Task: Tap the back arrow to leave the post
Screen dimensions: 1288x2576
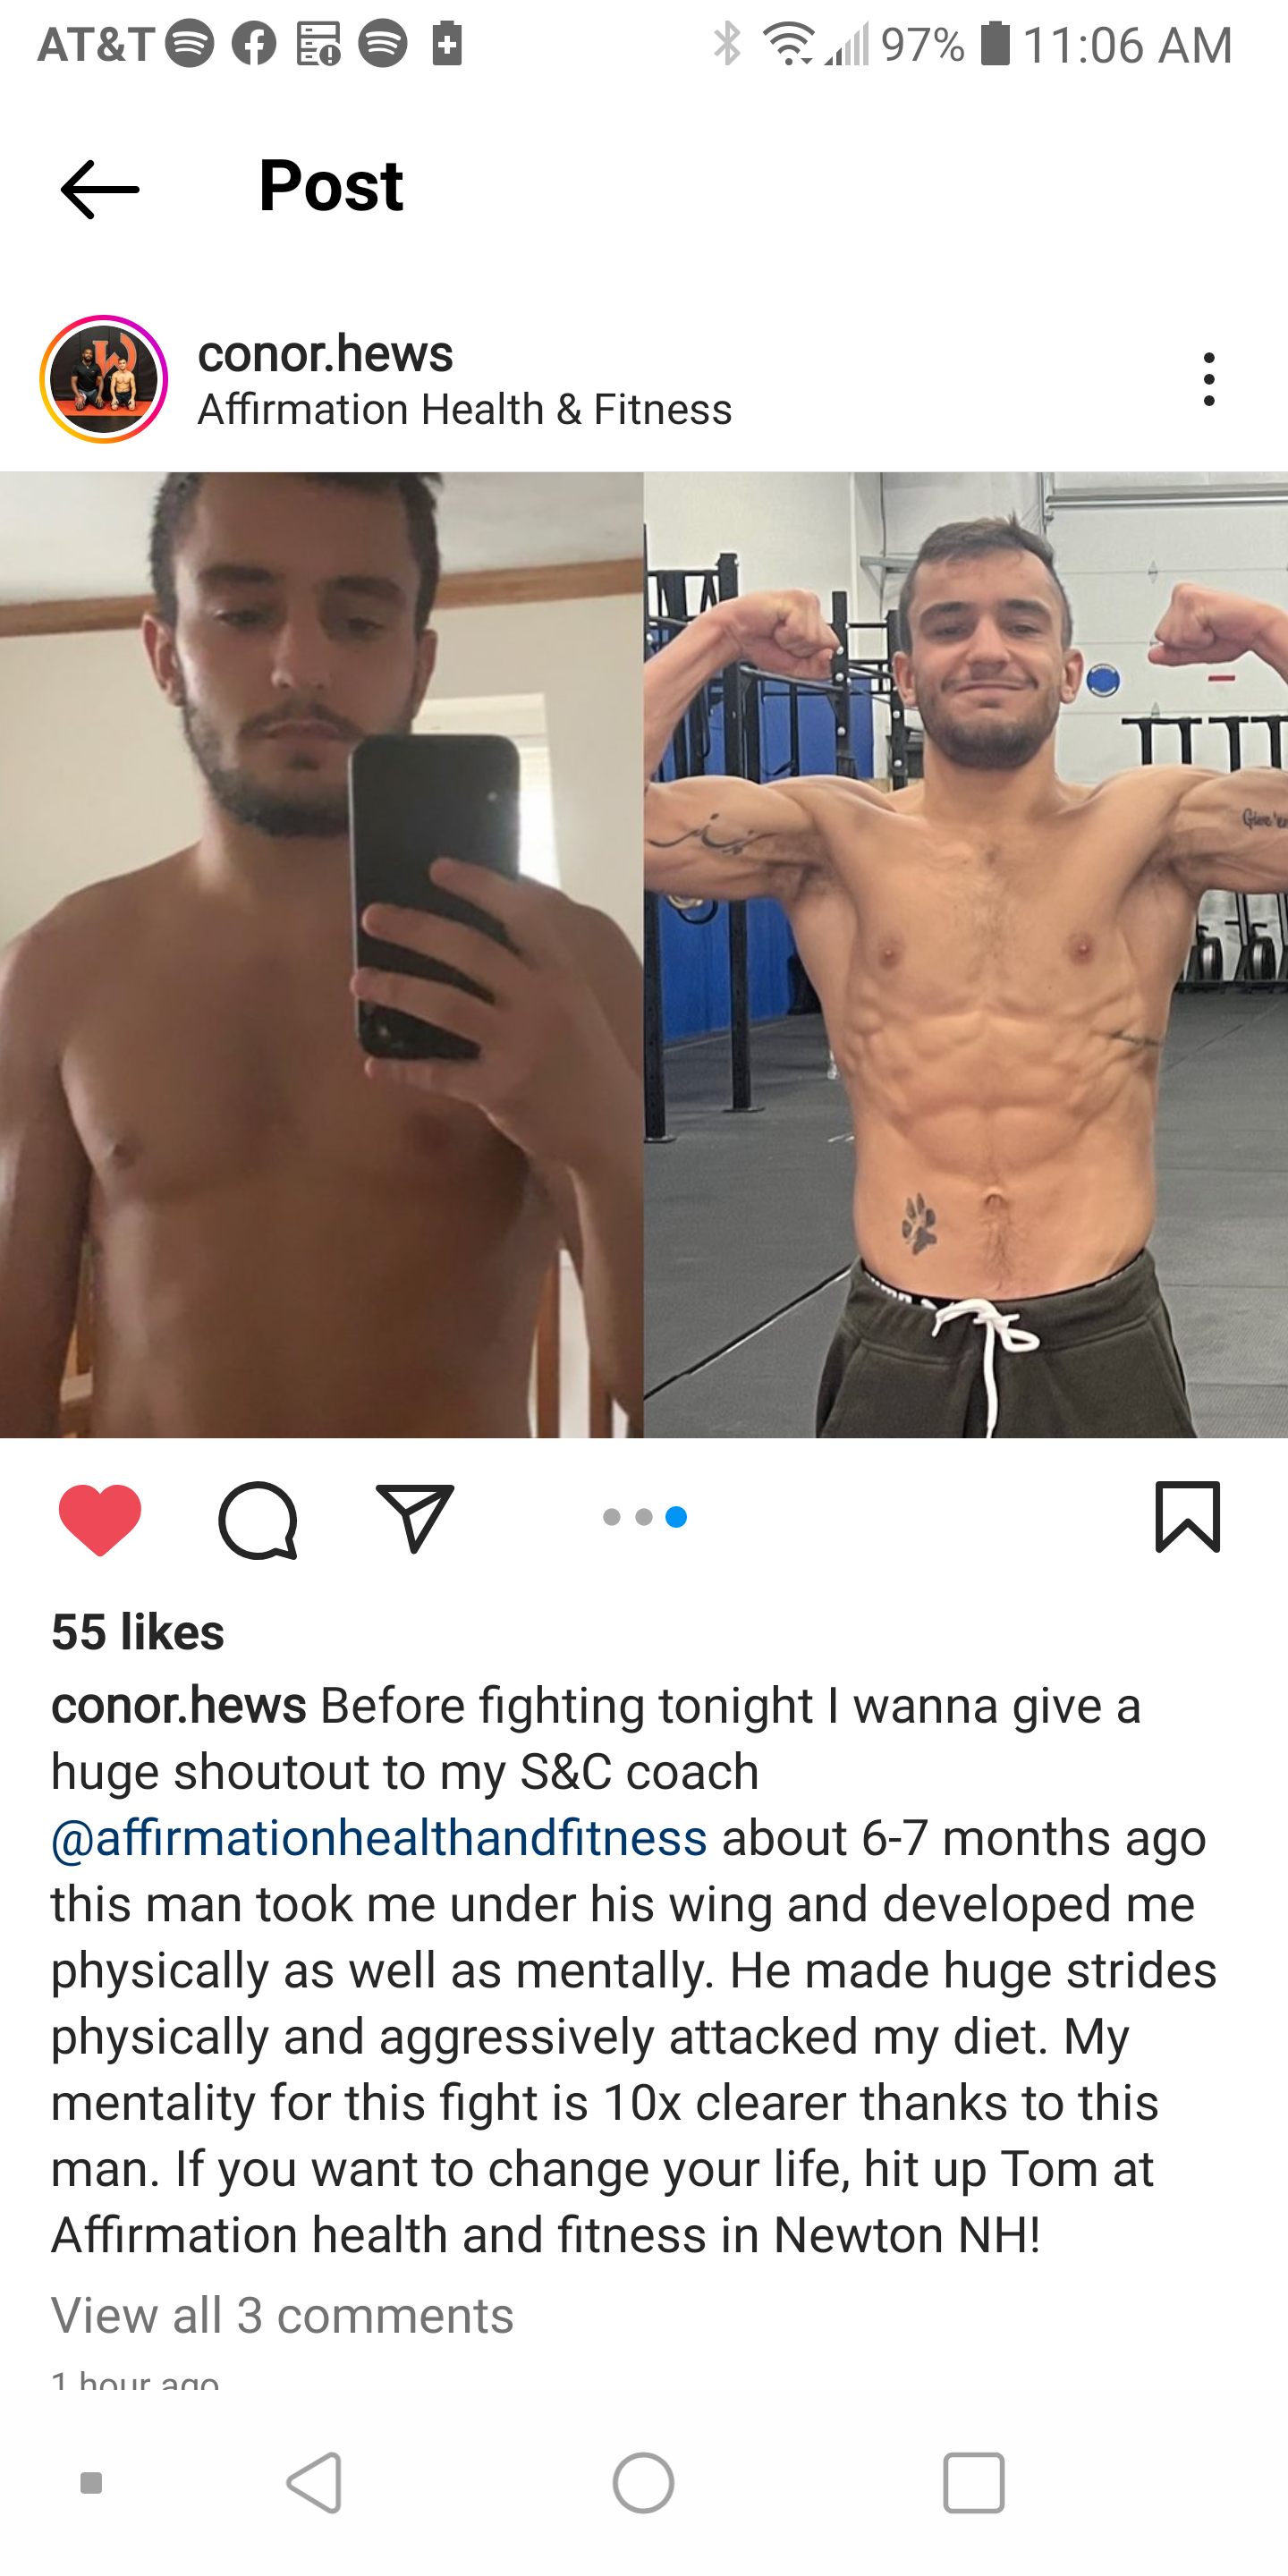Action: pos(100,189)
